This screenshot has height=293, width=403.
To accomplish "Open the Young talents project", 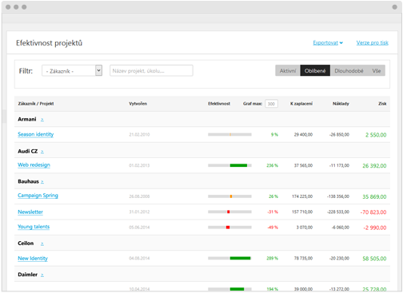I will 34,227.
